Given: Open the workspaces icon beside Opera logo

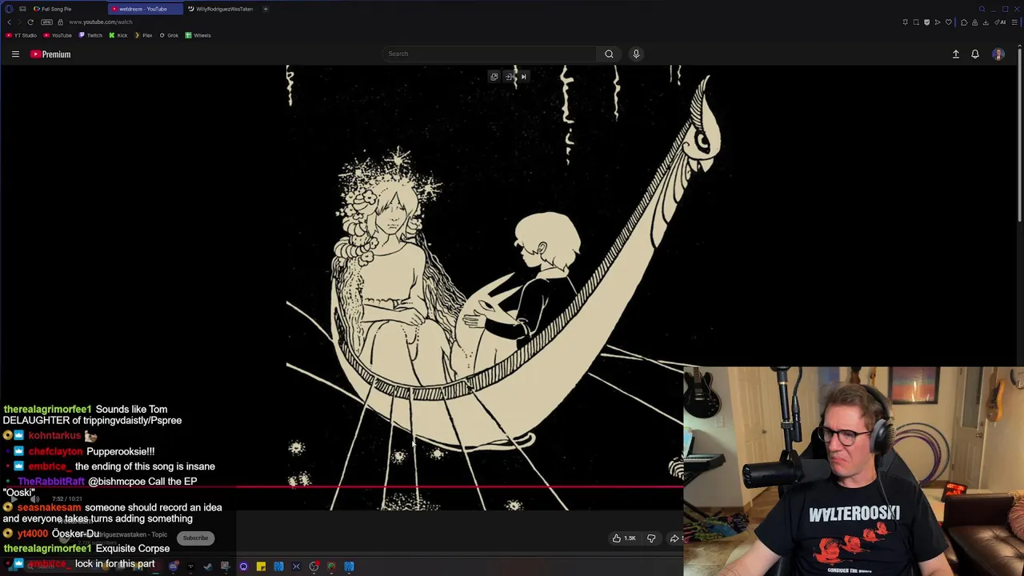Looking at the screenshot, I should tap(22, 9).
